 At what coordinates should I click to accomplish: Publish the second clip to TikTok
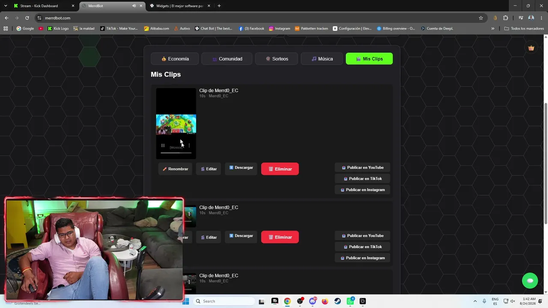[x=363, y=247]
